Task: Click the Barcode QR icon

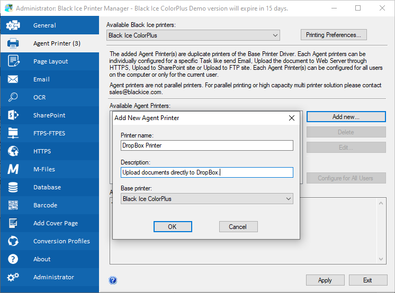Action: 13,205
